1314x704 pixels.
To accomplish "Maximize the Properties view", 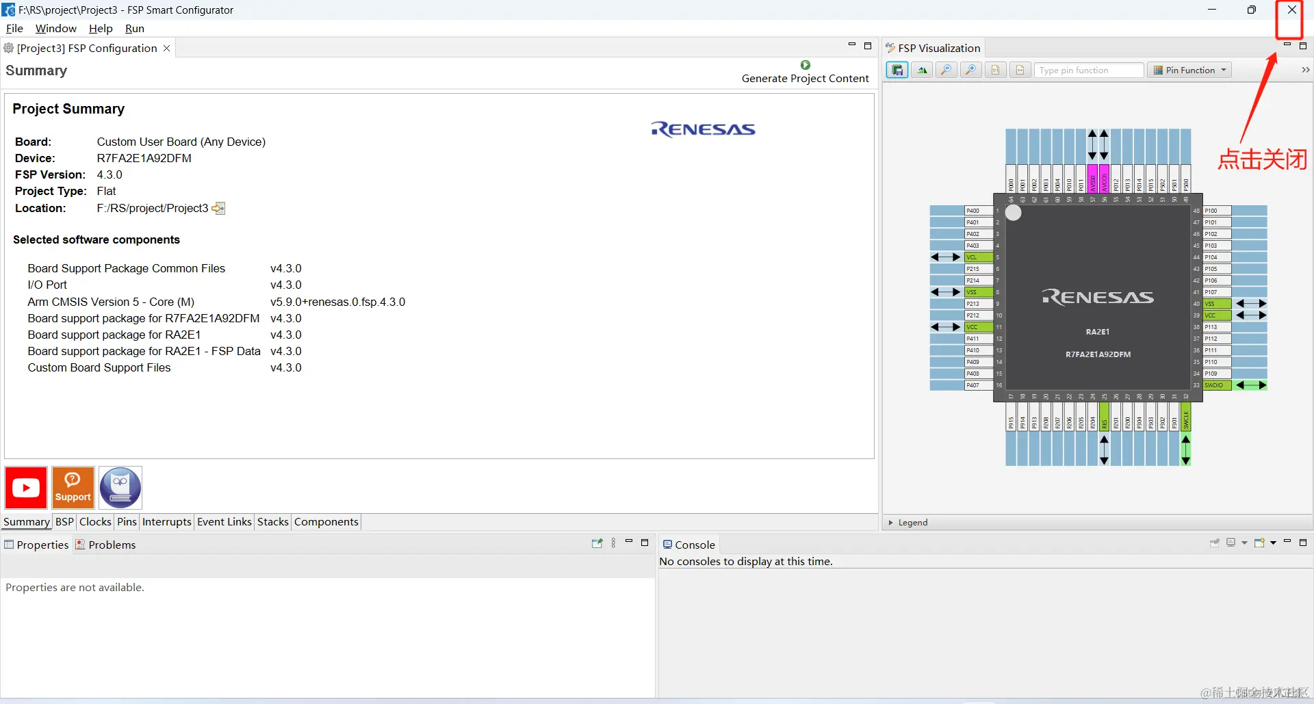I will click(x=644, y=543).
